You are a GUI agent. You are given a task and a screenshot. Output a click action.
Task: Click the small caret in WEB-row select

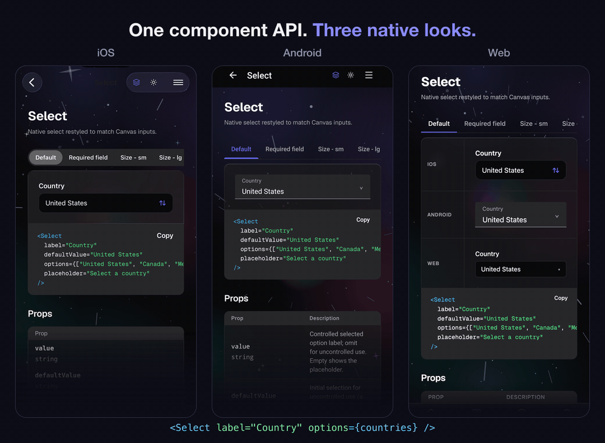coord(559,270)
